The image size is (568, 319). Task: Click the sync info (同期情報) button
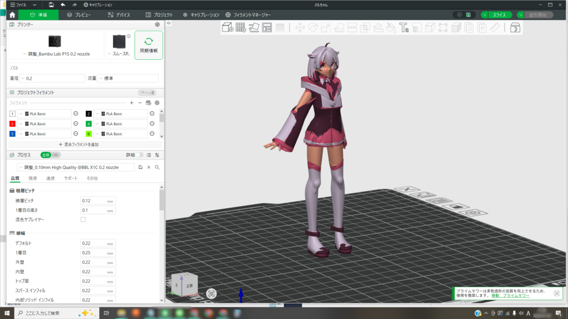(x=149, y=45)
